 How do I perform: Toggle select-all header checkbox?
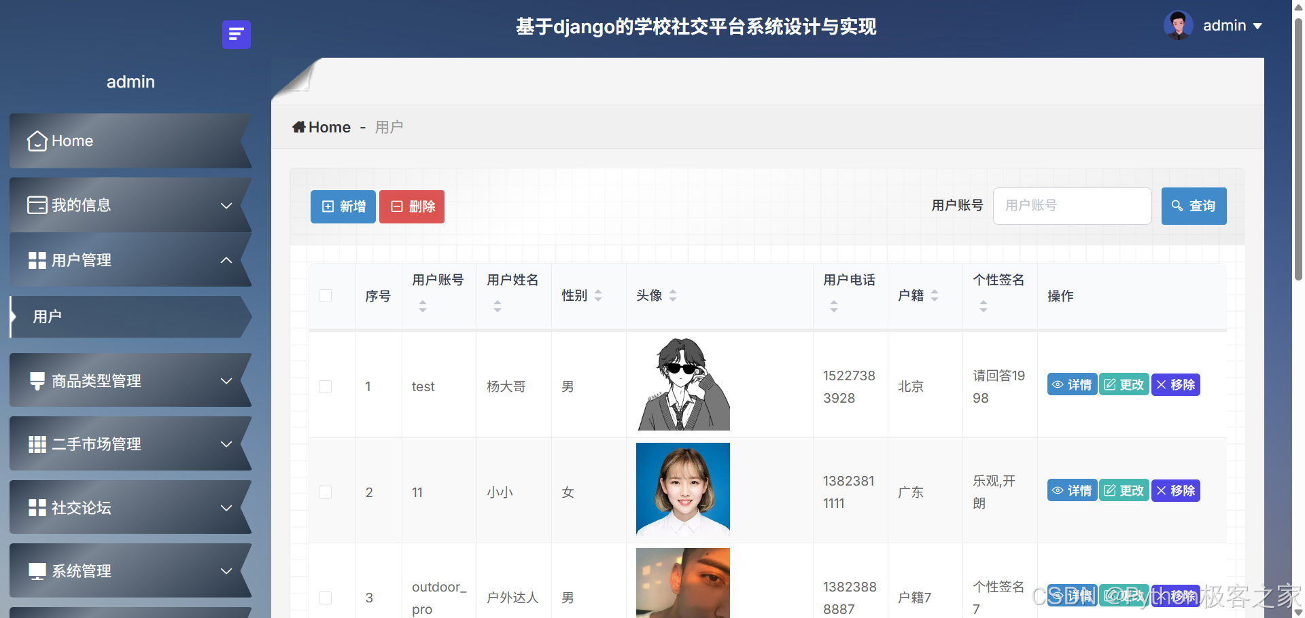pyautogui.click(x=326, y=295)
